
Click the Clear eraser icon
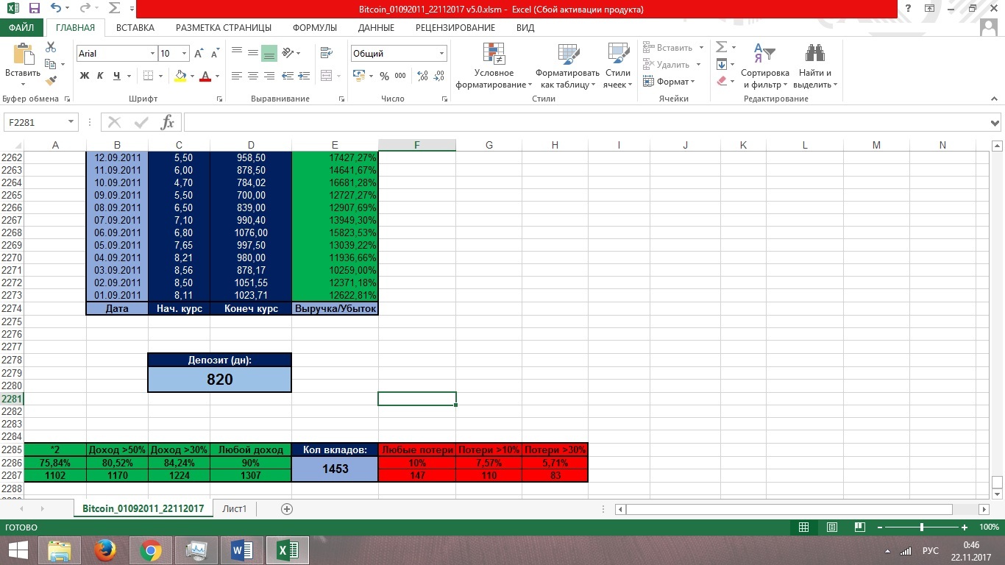(x=722, y=81)
